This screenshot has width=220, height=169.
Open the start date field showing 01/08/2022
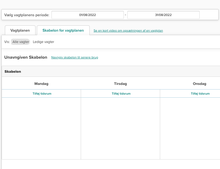(x=87, y=15)
